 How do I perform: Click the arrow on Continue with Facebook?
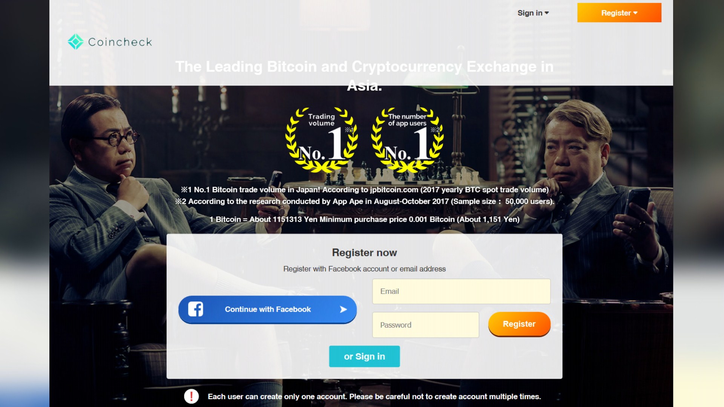[343, 309]
